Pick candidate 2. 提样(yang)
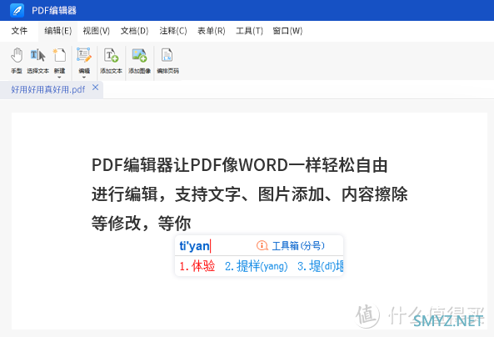494x337 pixels. click(x=257, y=266)
